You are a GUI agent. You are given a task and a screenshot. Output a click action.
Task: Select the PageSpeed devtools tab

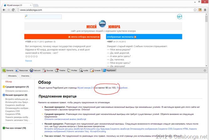pyautogui.click(x=109, y=70)
